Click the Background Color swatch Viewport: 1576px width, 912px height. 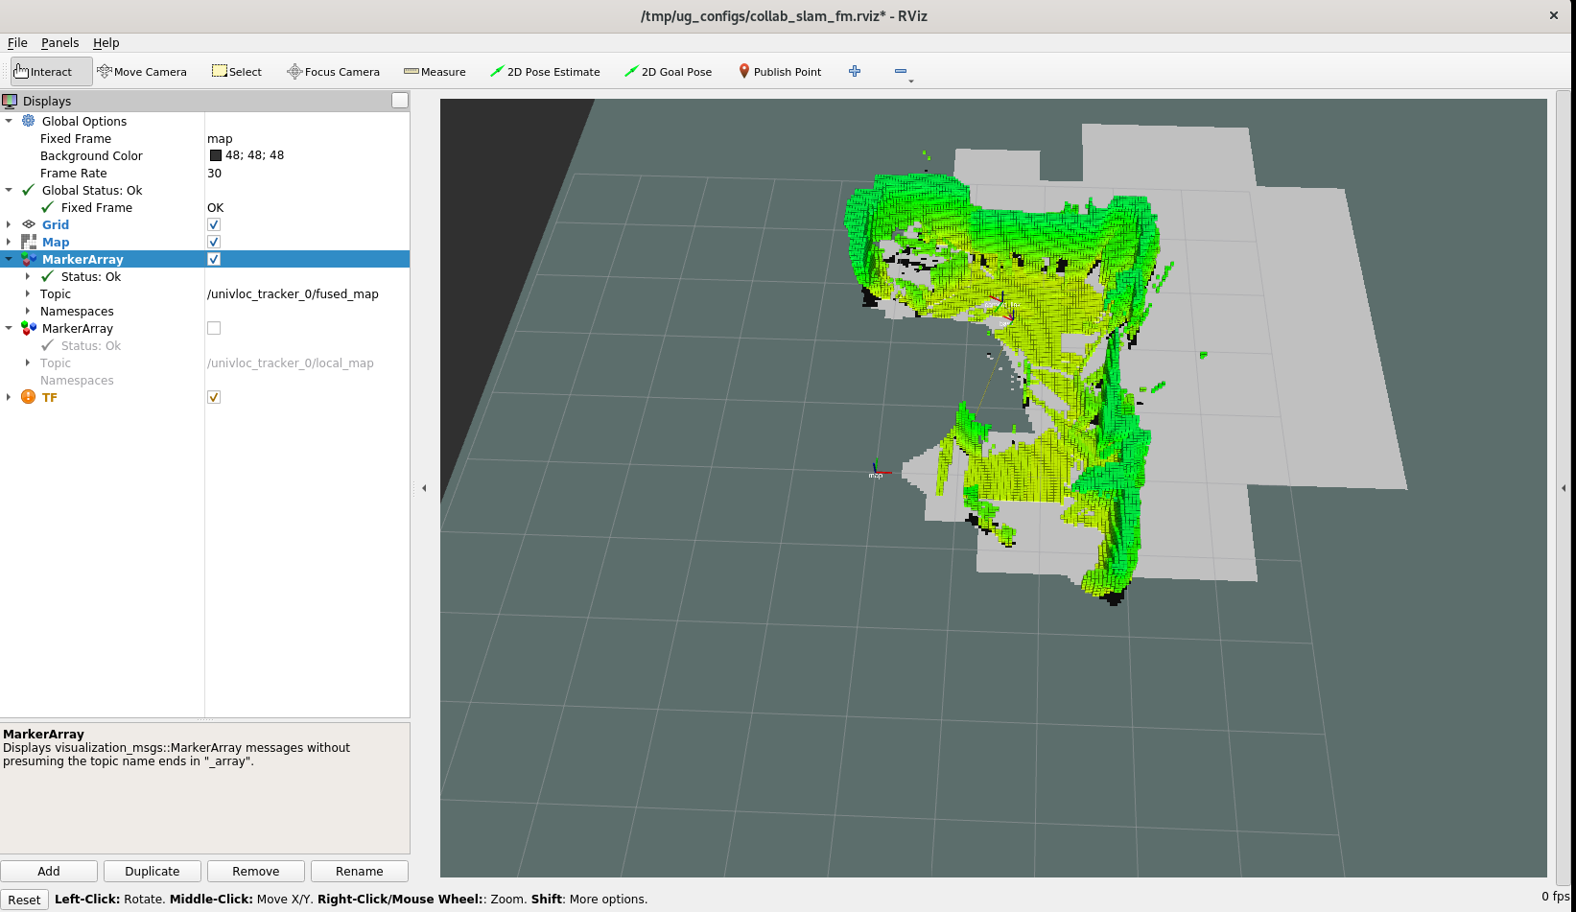coord(216,156)
